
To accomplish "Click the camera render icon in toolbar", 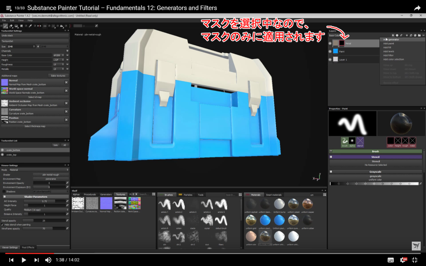I will [62, 26].
